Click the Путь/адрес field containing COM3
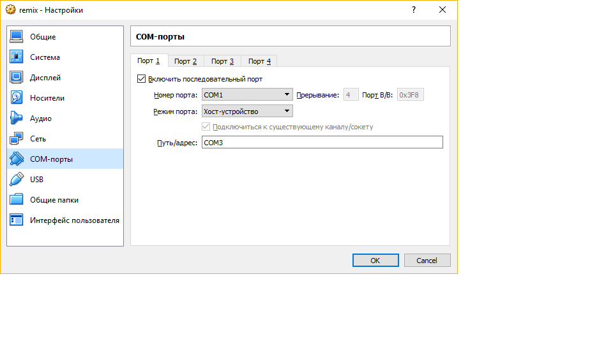This screenshot has width=613, height=344. pos(322,143)
